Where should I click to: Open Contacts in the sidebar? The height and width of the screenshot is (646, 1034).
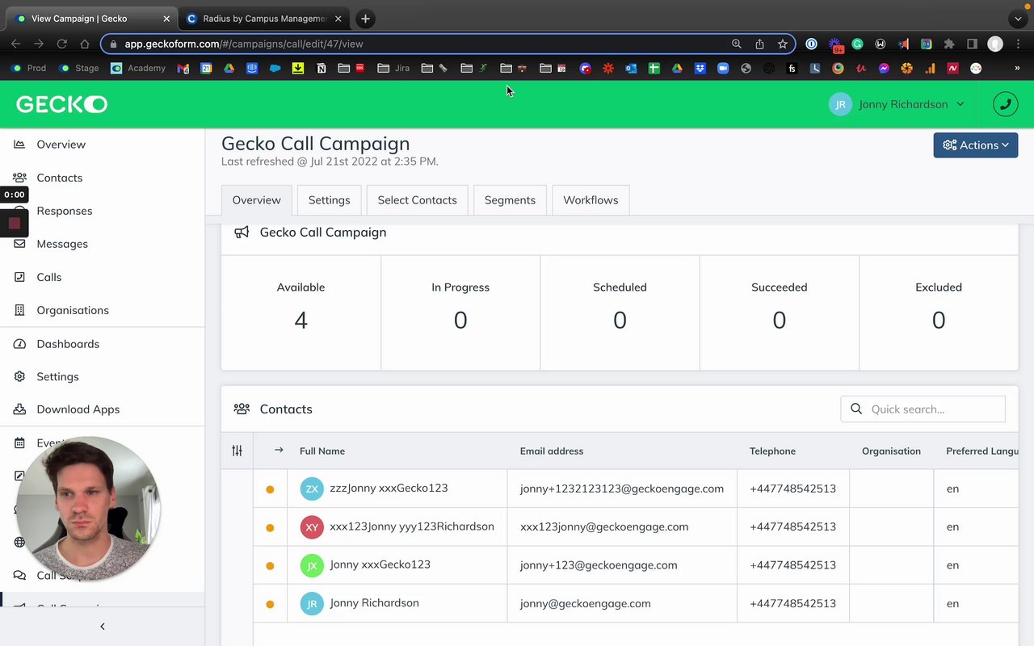[x=59, y=178]
